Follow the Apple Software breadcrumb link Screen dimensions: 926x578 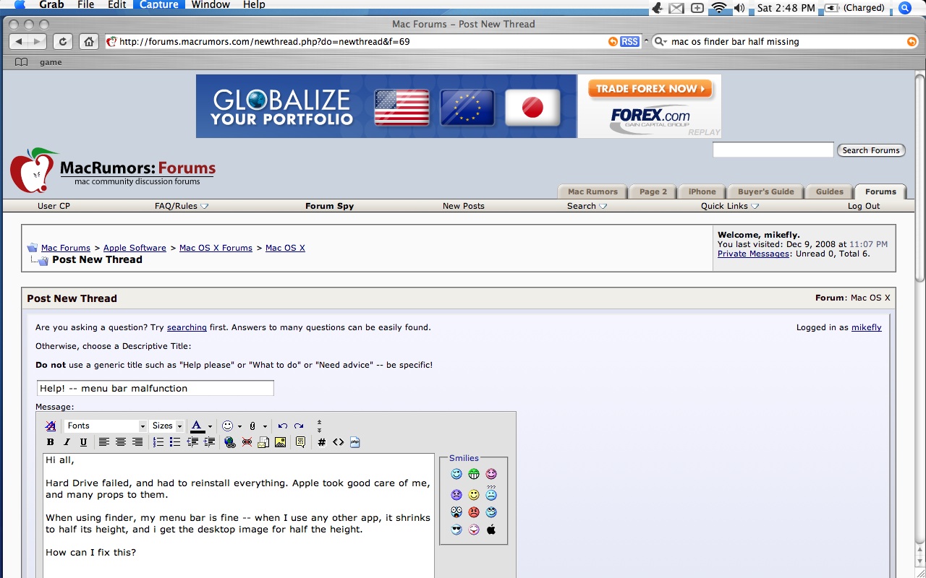click(135, 248)
